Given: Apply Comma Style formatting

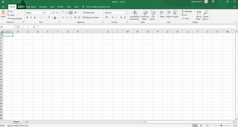Looking at the screenshot, I should click(x=117, y=18).
